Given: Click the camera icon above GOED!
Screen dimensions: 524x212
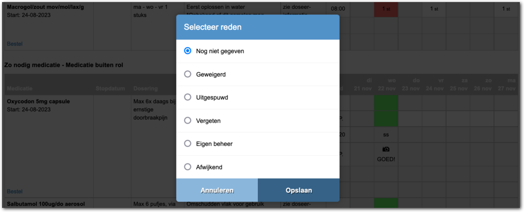Looking at the screenshot, I should (x=386, y=150).
